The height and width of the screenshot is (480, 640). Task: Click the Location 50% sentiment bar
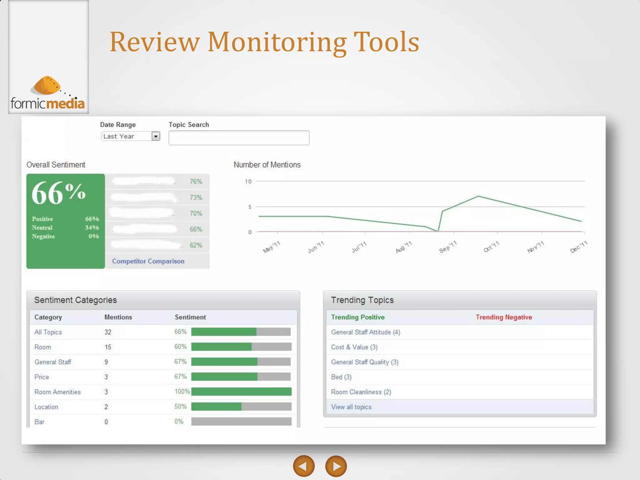(241, 407)
